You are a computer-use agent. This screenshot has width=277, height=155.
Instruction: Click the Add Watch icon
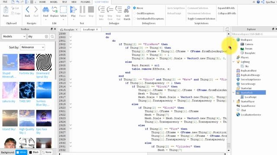(x=127, y=9)
